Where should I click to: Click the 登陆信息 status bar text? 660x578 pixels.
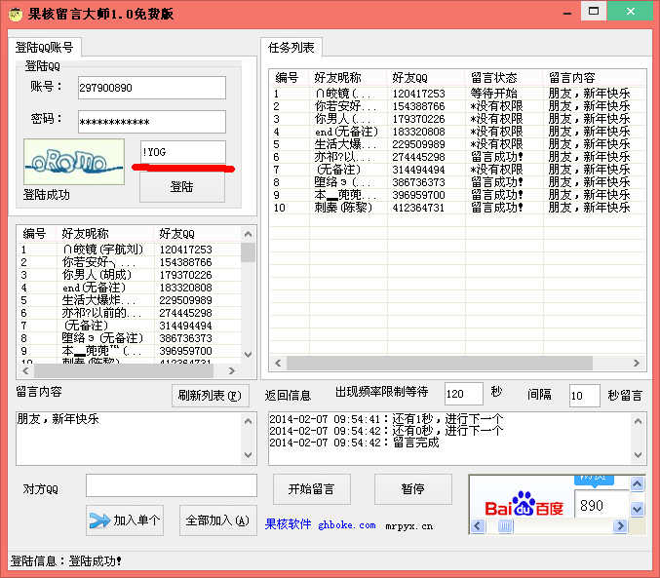click(65, 561)
